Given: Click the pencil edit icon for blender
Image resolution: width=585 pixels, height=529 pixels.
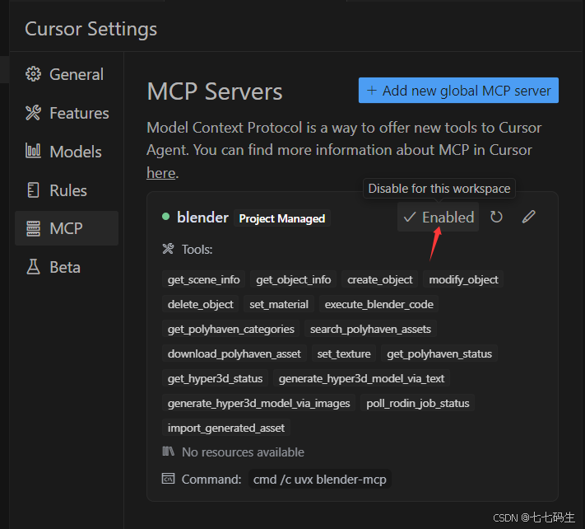Looking at the screenshot, I should click(529, 218).
